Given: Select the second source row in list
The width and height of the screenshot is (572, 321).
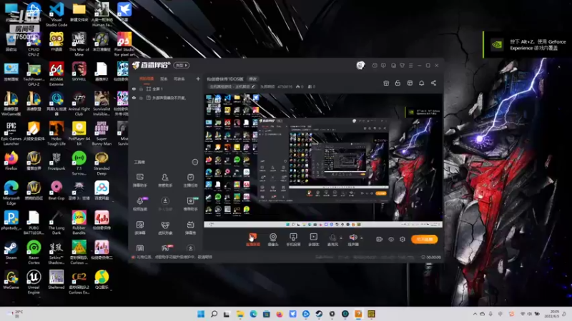Looking at the screenshot, I should click(x=166, y=98).
